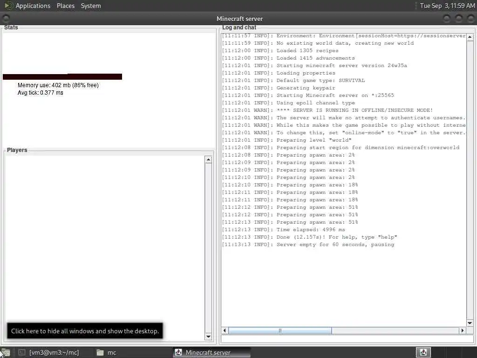This screenshot has height=358, width=477.
Task: Click the log scroll down arrow
Action: pos(470,323)
